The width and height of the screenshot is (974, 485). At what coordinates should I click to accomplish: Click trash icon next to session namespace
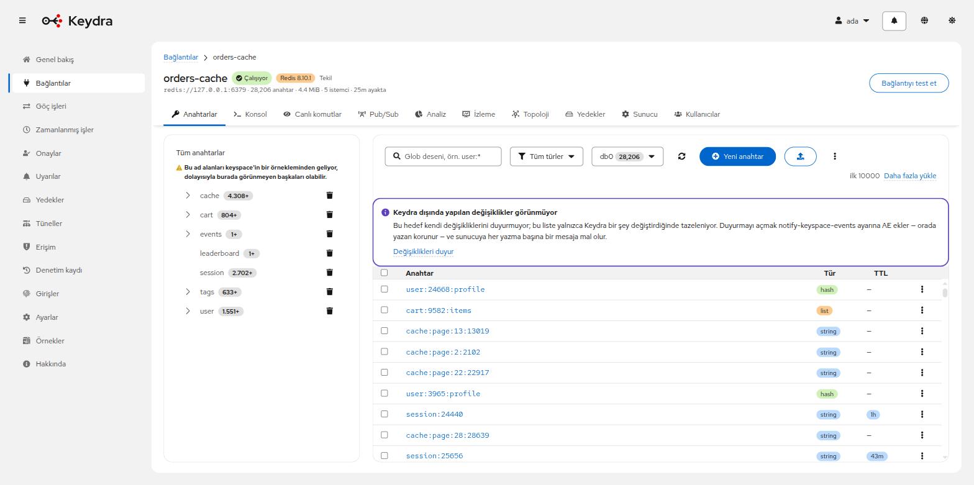point(330,272)
